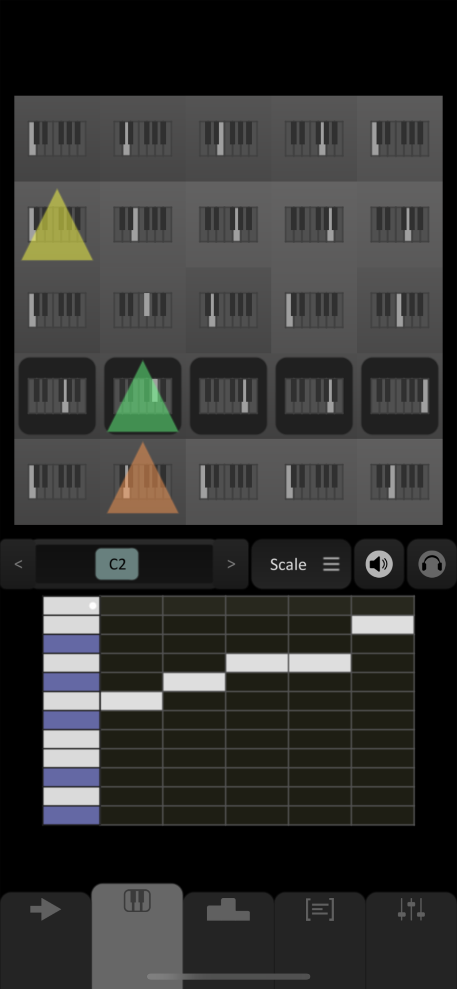The image size is (457, 989).
Task: Toggle the speaker audio output
Action: point(379,564)
